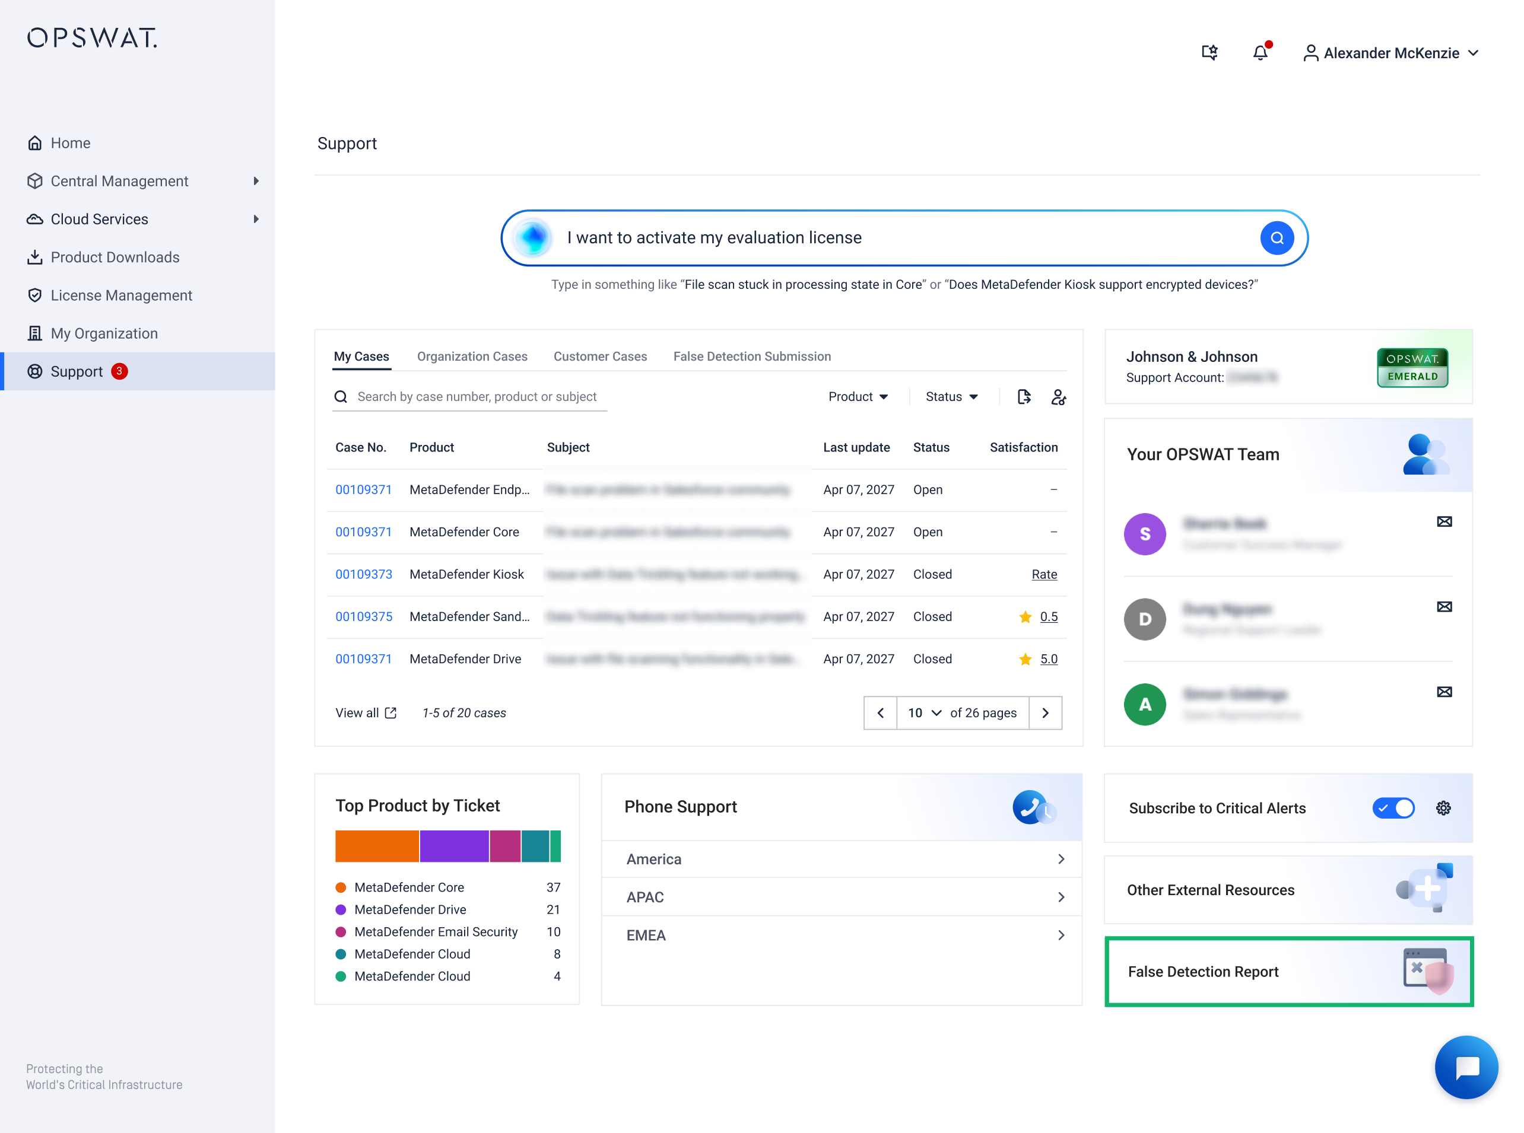Viewport: 1524px width, 1133px height.
Task: Open the Status filter dropdown
Action: 951,396
